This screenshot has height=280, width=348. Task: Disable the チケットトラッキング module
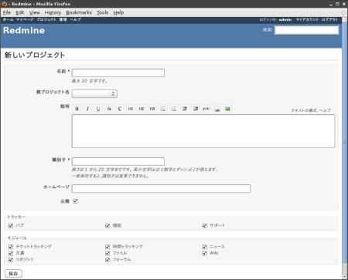[11, 247]
